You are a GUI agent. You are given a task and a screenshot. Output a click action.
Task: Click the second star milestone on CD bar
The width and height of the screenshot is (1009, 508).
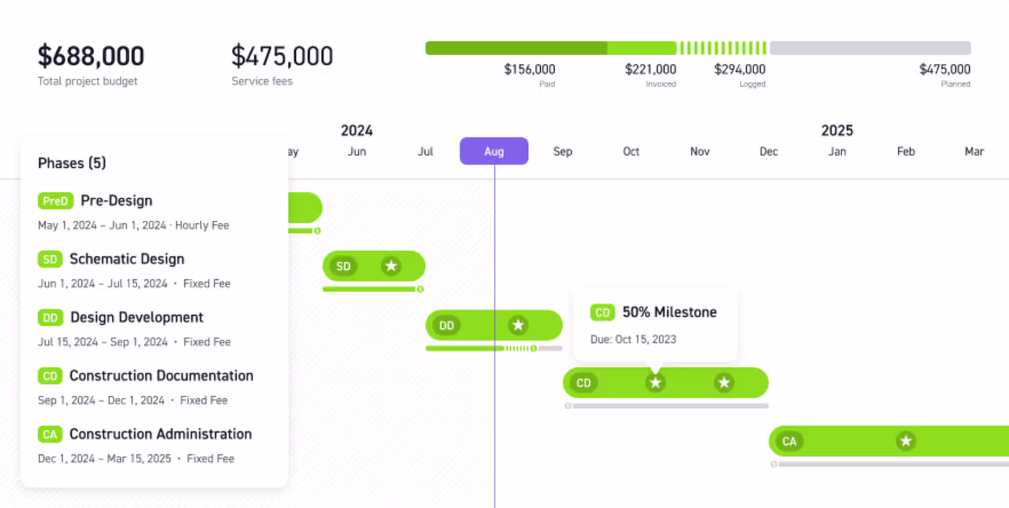tap(724, 383)
